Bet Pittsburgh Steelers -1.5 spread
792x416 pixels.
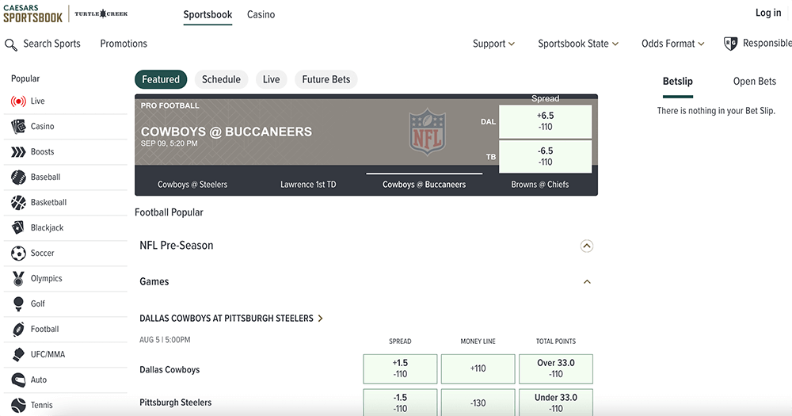click(x=400, y=403)
